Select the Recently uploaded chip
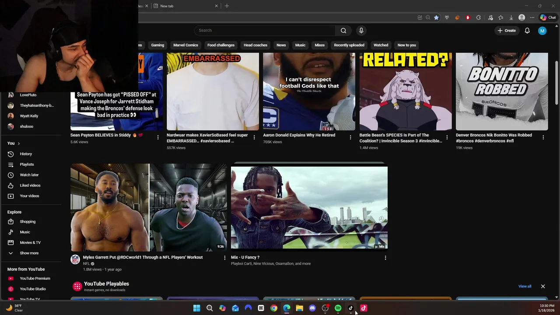This screenshot has width=560, height=315. point(349,45)
